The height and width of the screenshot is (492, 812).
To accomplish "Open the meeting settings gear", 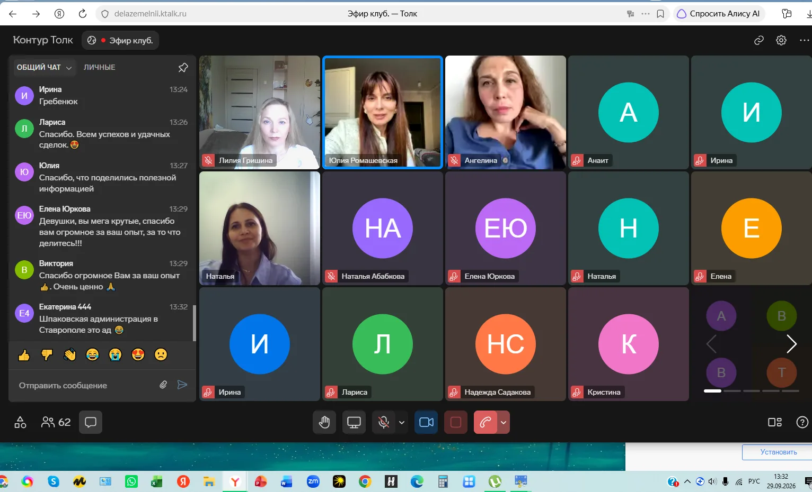I will (x=781, y=40).
